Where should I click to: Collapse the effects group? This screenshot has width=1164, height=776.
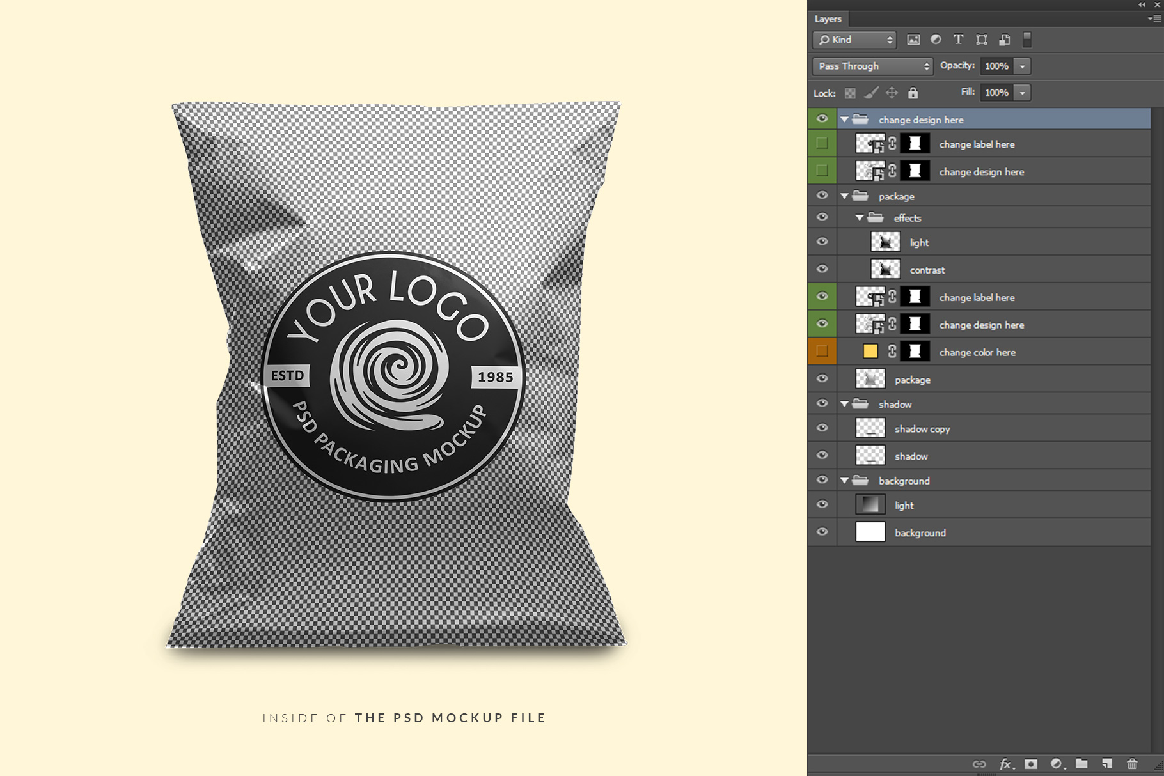click(860, 218)
